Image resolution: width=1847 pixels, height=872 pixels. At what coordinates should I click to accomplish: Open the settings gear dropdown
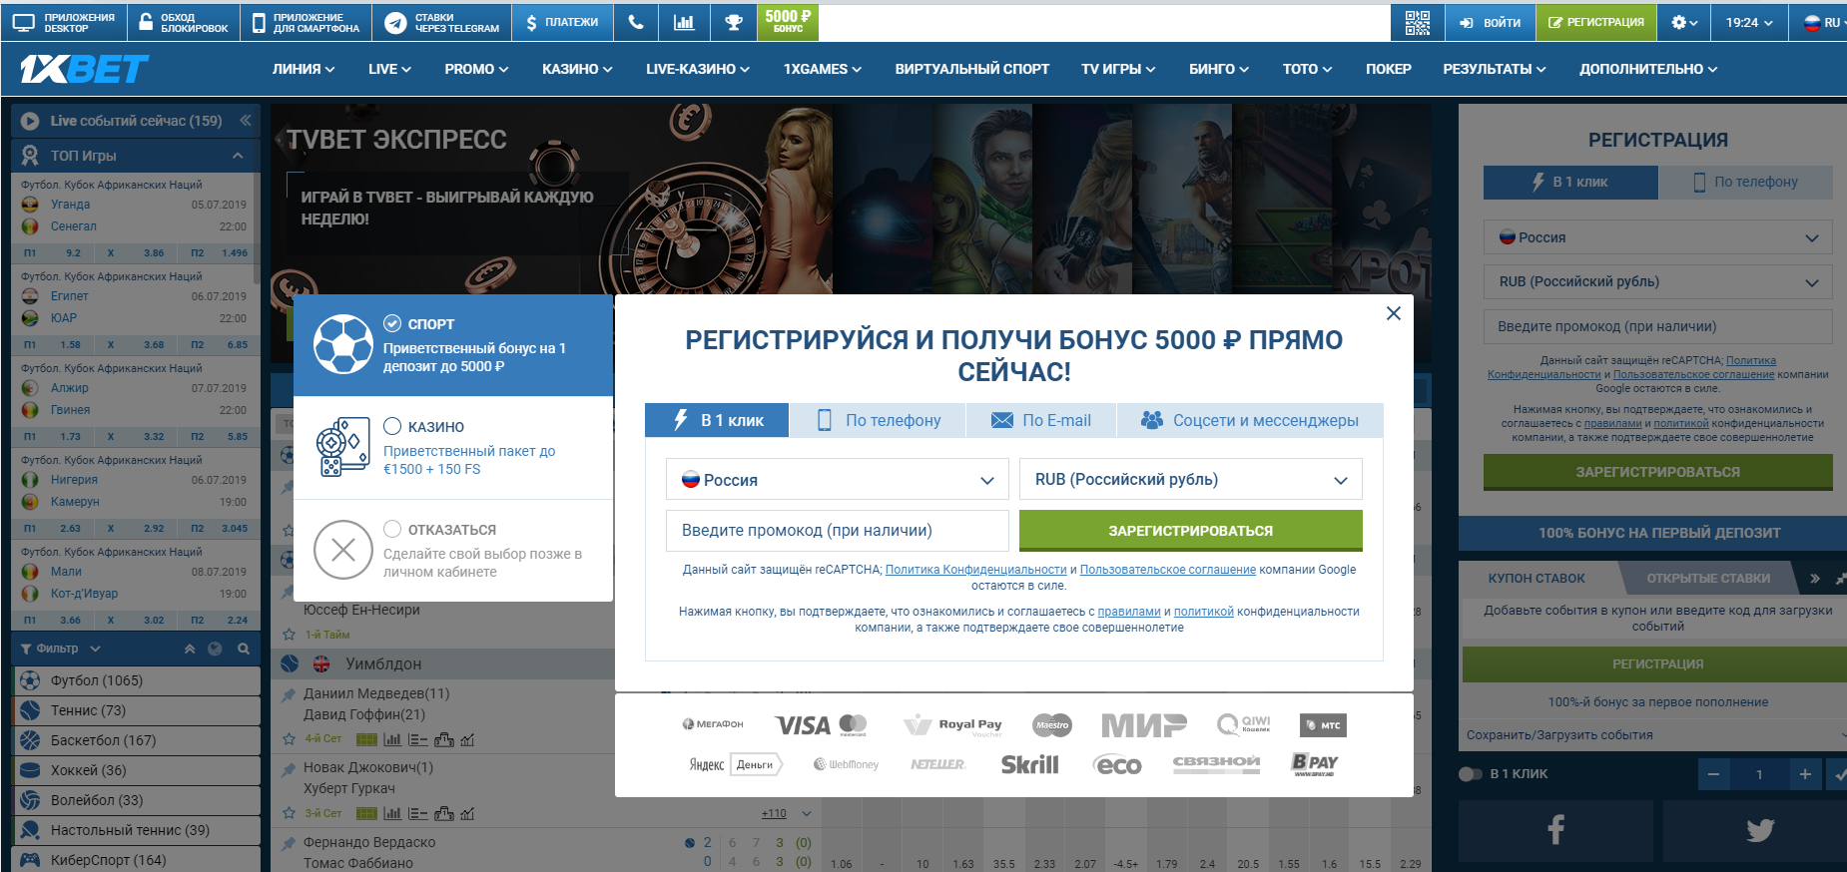[x=1684, y=22]
